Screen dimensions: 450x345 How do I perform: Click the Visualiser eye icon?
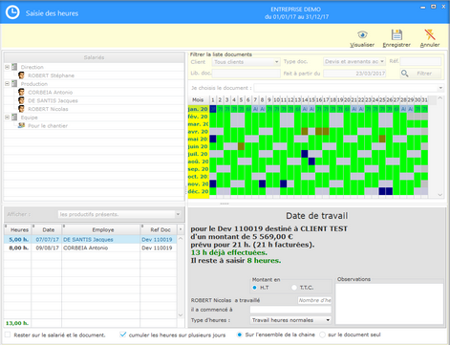tap(362, 34)
